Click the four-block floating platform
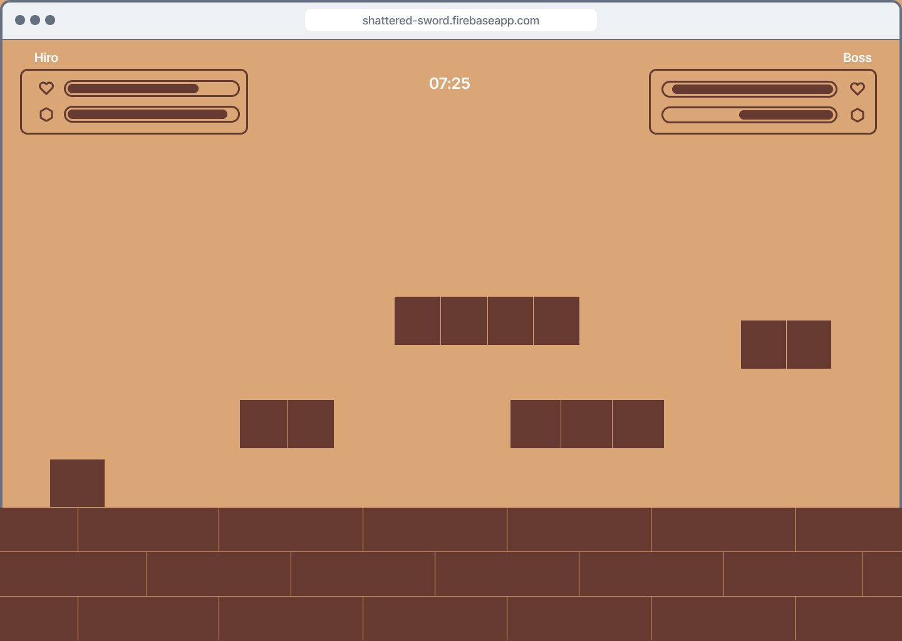The height and width of the screenshot is (641, 902). coord(487,320)
